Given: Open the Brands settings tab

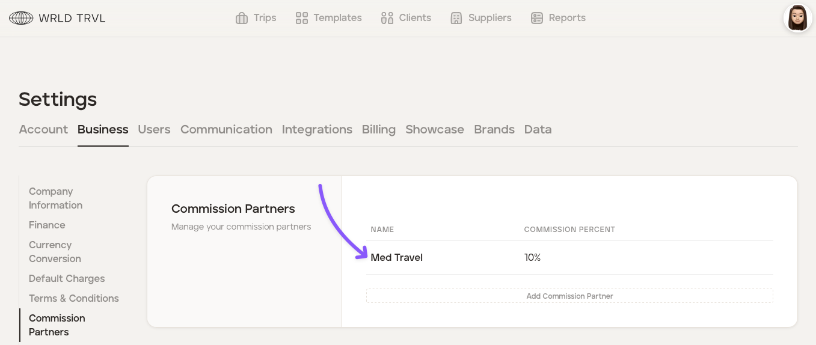Looking at the screenshot, I should pos(494,129).
